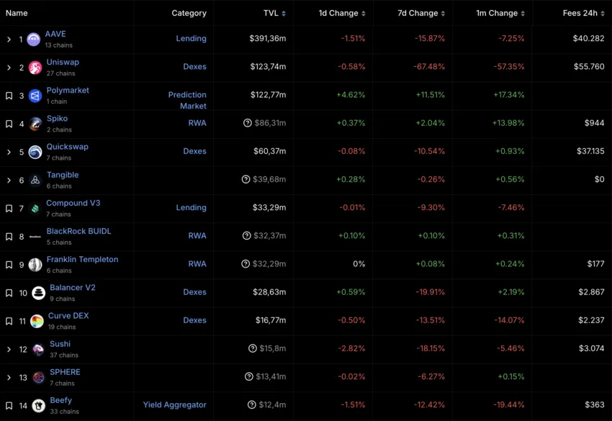Expand the Sushi row chevron
Screen dimensions: 612x421
[x=9, y=349]
